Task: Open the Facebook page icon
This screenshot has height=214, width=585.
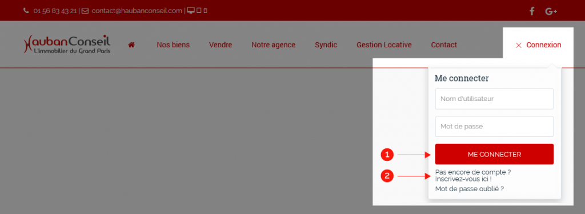Action: [x=532, y=11]
